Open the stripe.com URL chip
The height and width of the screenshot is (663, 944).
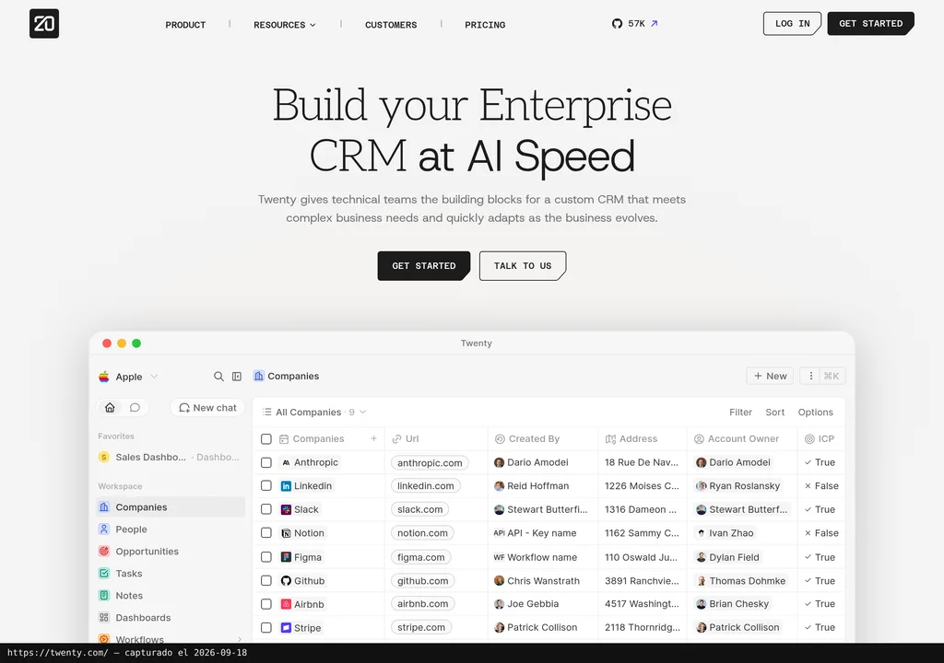[x=421, y=627]
